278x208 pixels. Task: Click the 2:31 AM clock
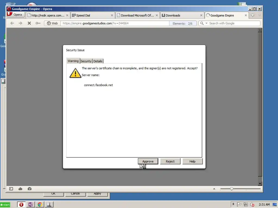pos(264,204)
